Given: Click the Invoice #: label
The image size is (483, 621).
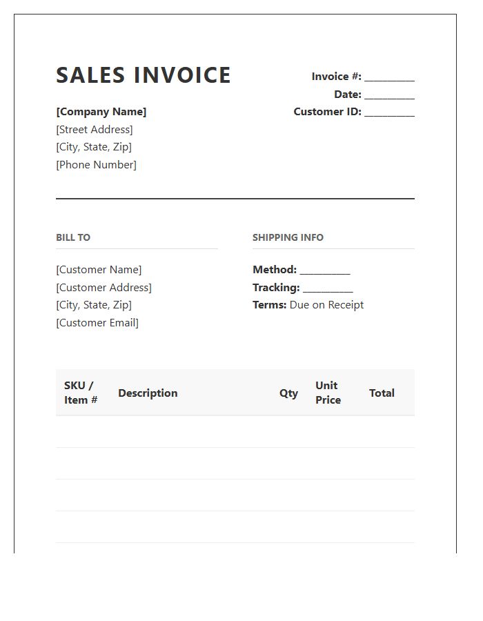Looking at the screenshot, I should [x=337, y=77].
